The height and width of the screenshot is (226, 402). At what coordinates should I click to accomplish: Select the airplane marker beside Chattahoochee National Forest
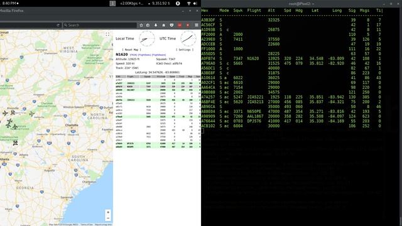(x=15, y=143)
